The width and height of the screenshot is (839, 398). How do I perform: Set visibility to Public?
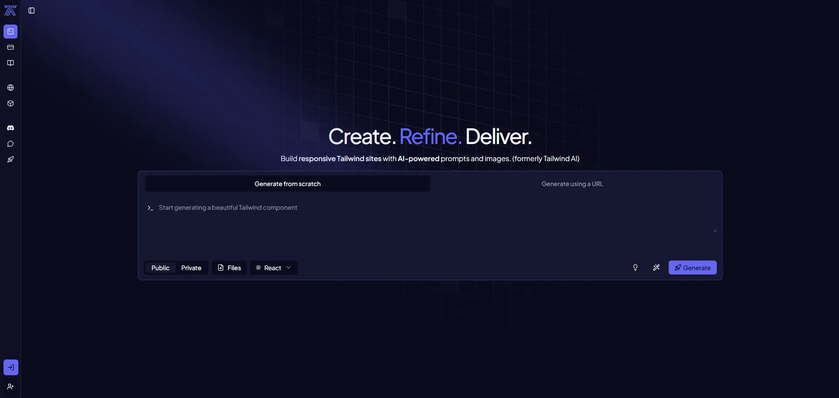160,268
